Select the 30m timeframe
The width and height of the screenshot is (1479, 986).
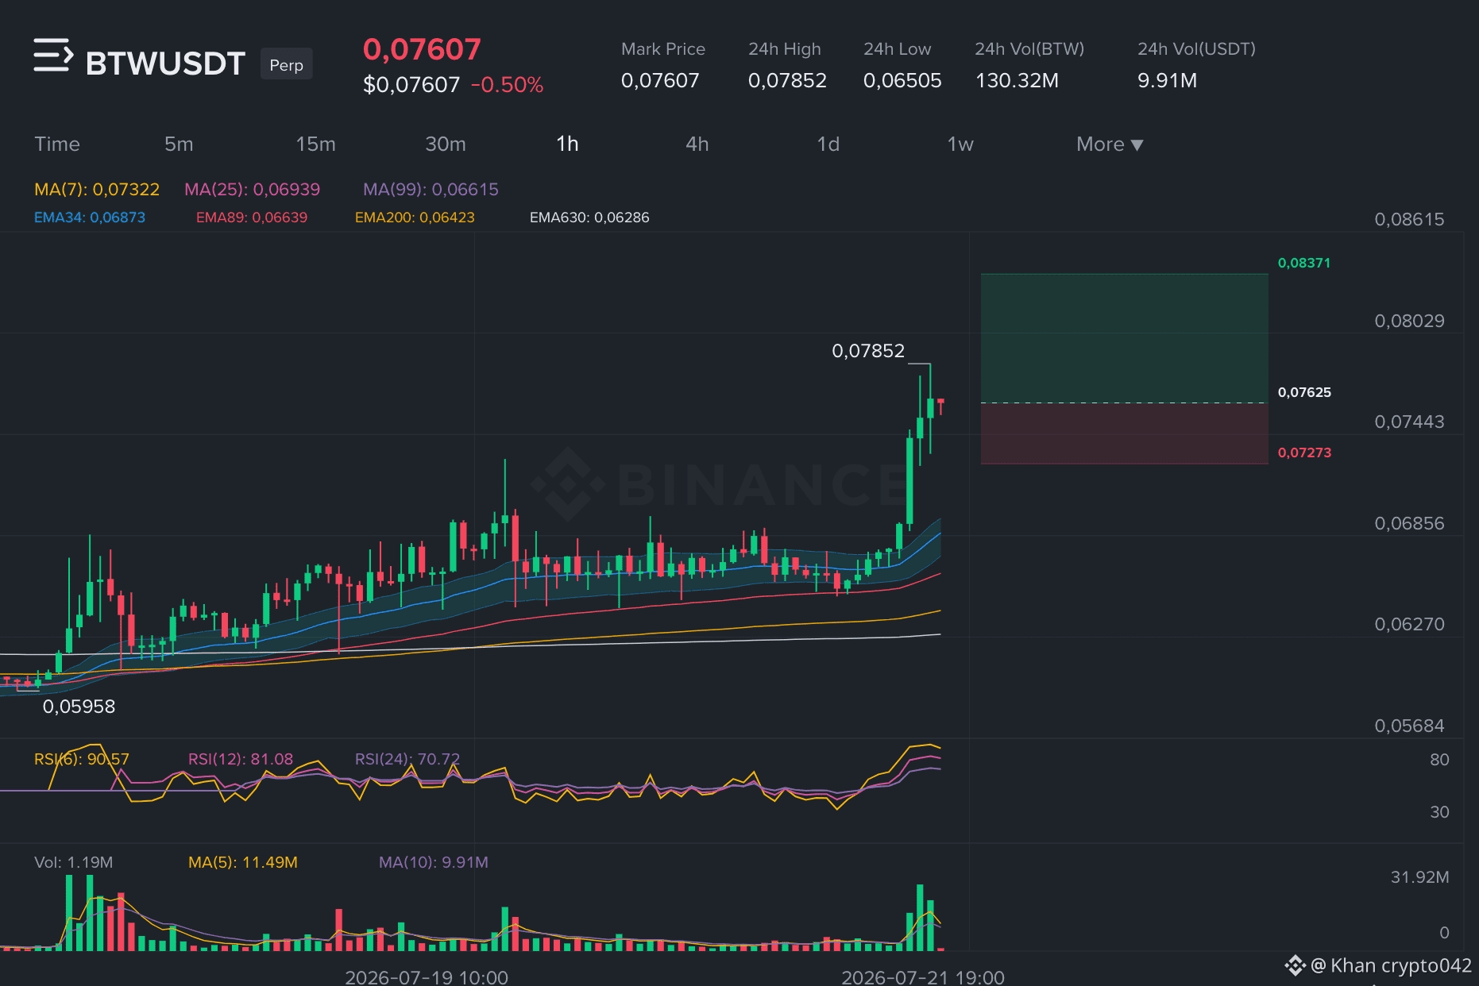(x=446, y=144)
